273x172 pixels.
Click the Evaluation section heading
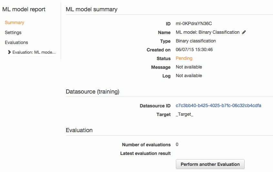pos(79,130)
